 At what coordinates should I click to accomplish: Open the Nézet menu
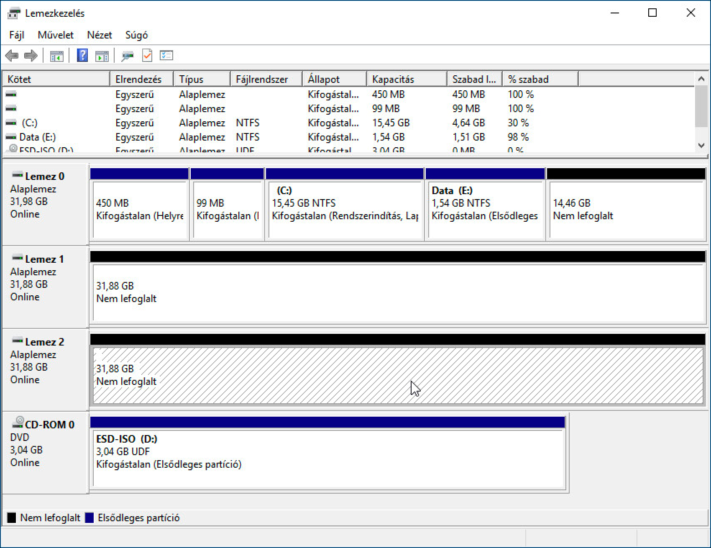(x=100, y=35)
